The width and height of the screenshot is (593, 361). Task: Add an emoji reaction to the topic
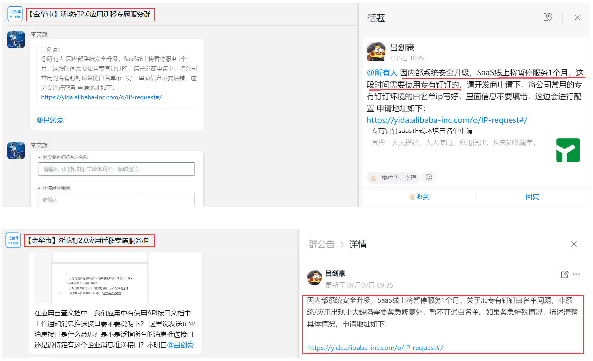point(429,177)
